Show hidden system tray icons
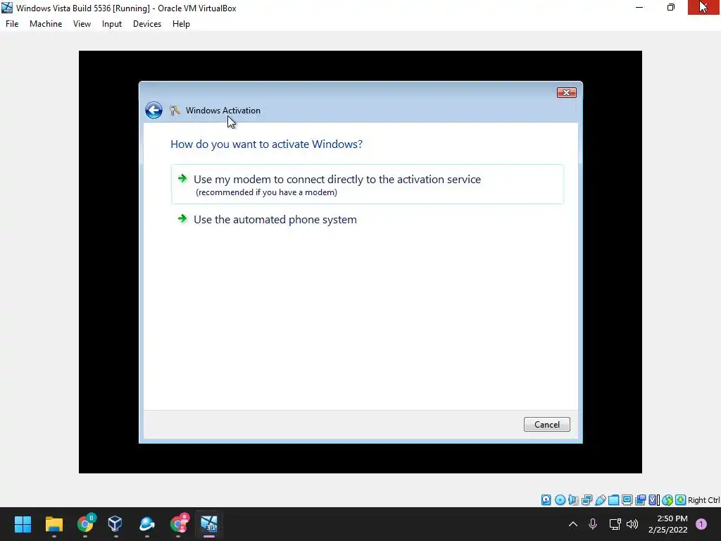The height and width of the screenshot is (541, 721). [573, 524]
